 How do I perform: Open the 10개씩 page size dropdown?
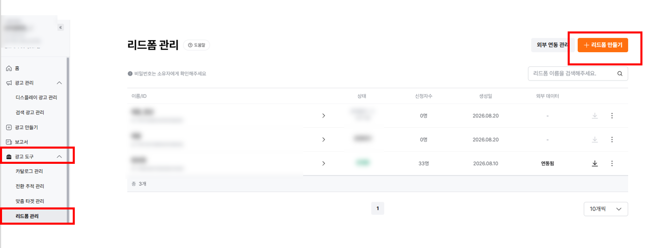605,209
